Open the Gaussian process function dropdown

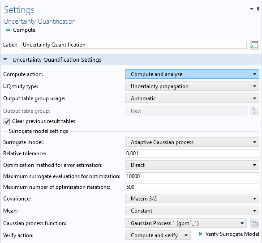point(186,223)
